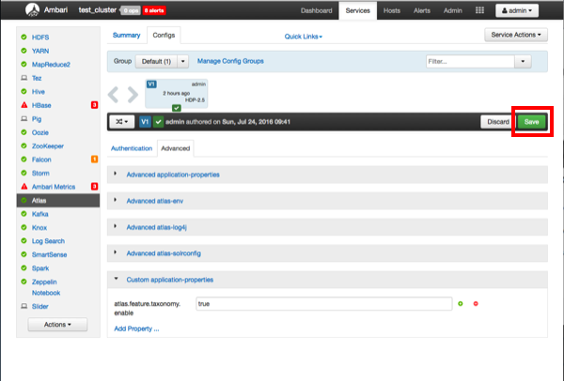Open ZooKeeper service in sidebar
564x381 pixels.
tap(48, 146)
